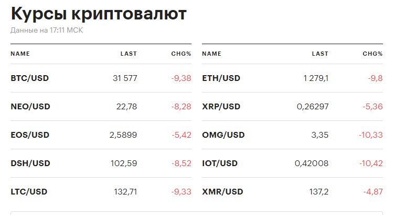The height and width of the screenshot is (215, 395).
Task: Click the right table CHG% column header
Action: [372, 54]
